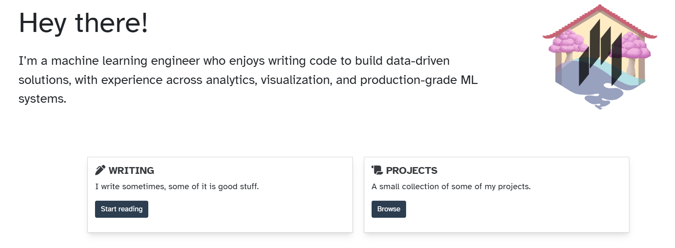Click the blue swirl at logo bottom
This screenshot has width=675, height=248.
coord(602,101)
